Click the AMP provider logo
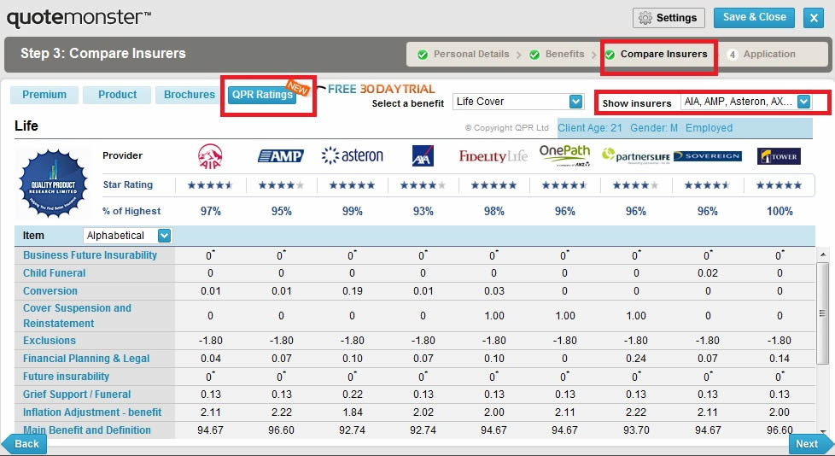The width and height of the screenshot is (835, 456). [281, 155]
